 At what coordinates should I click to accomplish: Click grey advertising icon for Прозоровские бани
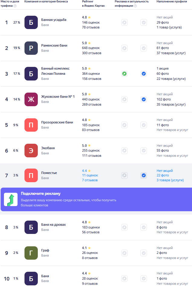coord(124,125)
